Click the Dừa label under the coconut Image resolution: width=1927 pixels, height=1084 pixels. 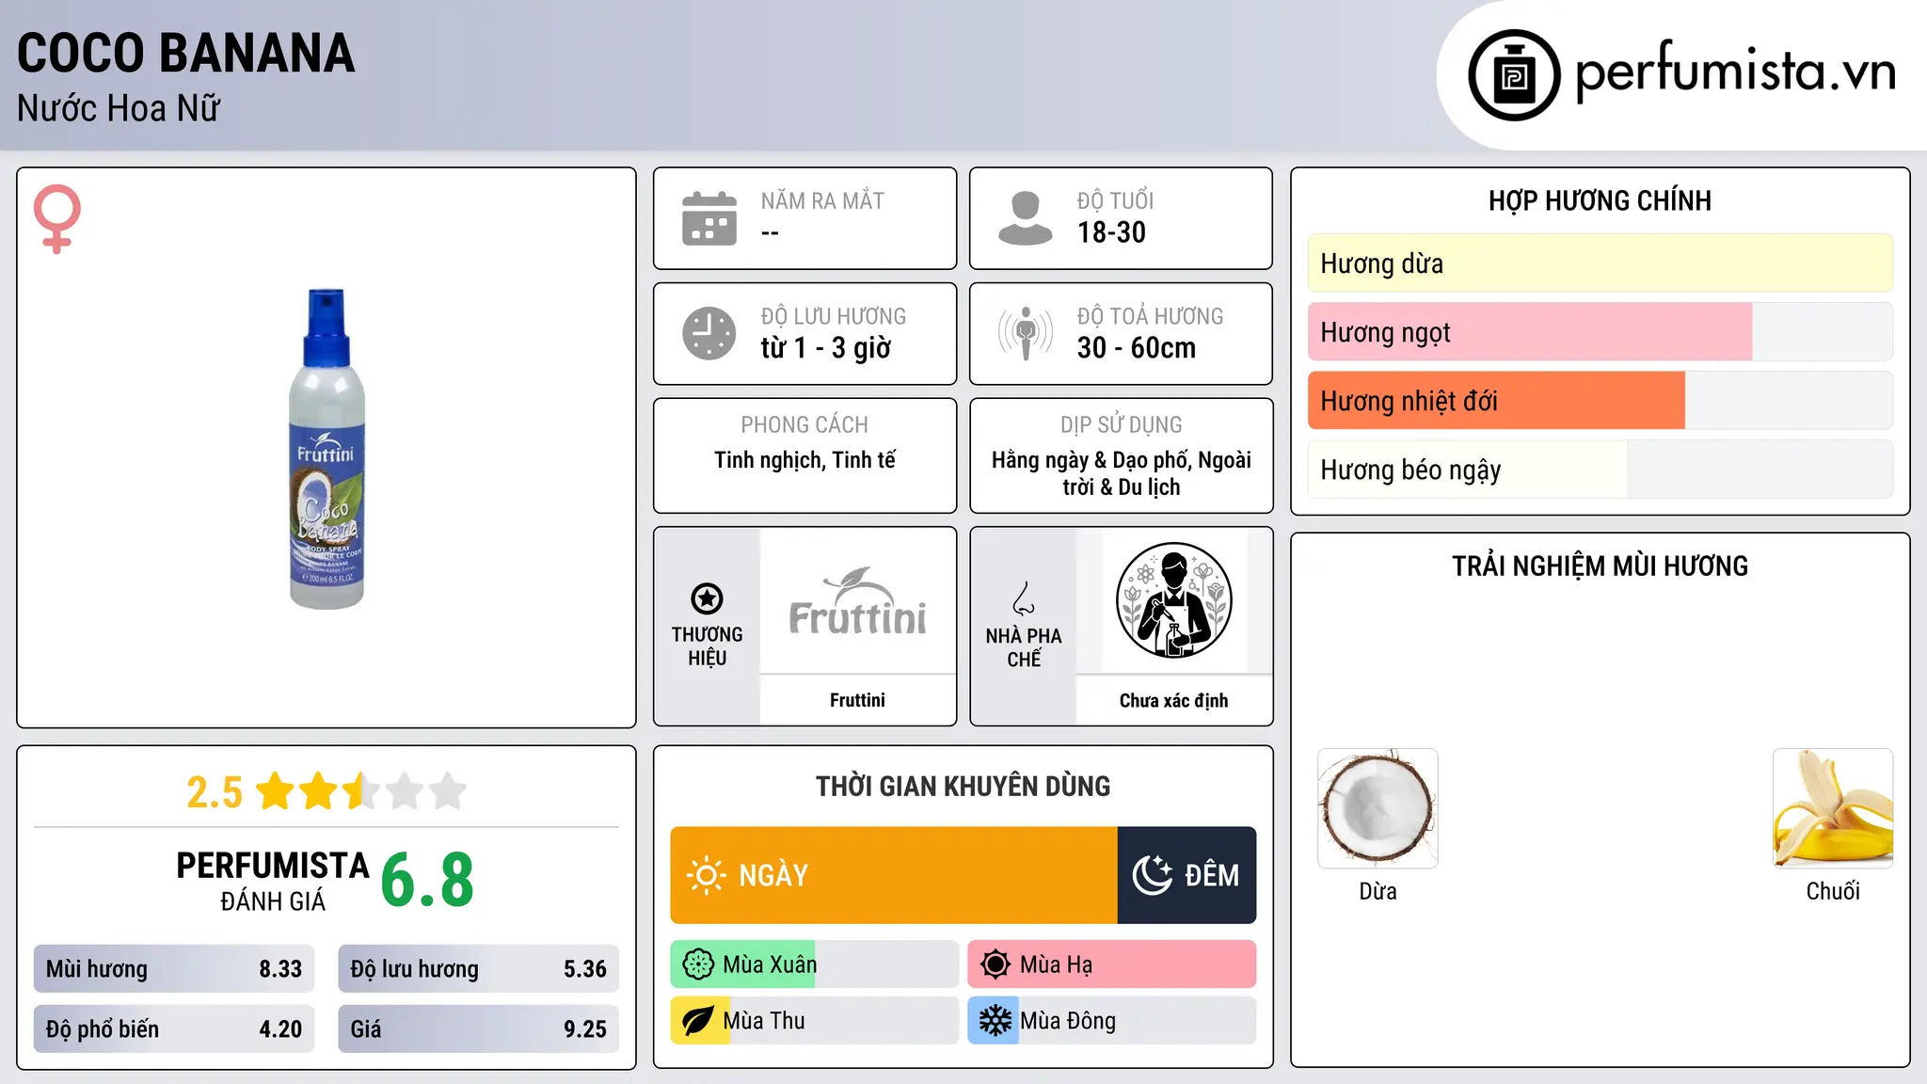[1378, 891]
